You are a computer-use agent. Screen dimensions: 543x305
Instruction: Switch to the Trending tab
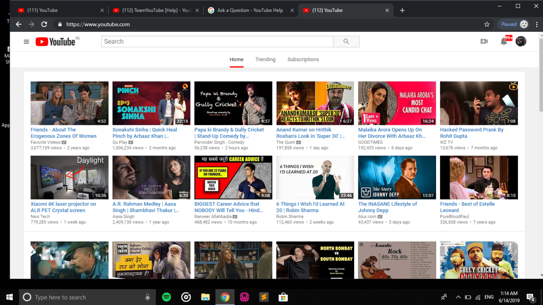(x=265, y=59)
